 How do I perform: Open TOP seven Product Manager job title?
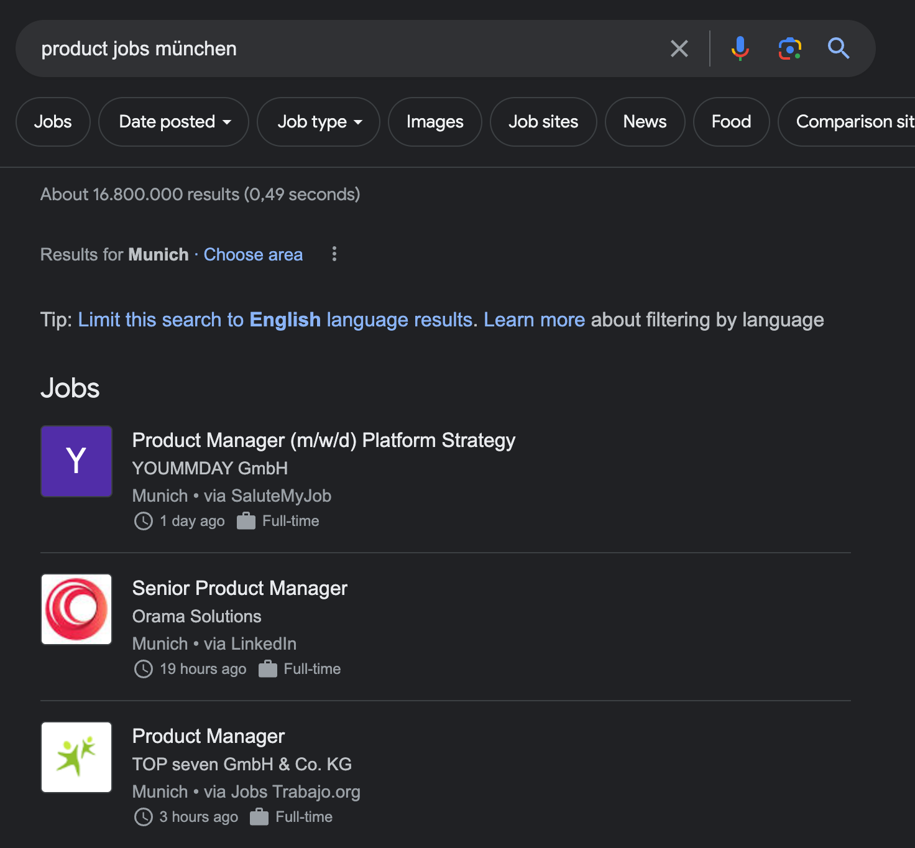pyautogui.click(x=208, y=736)
